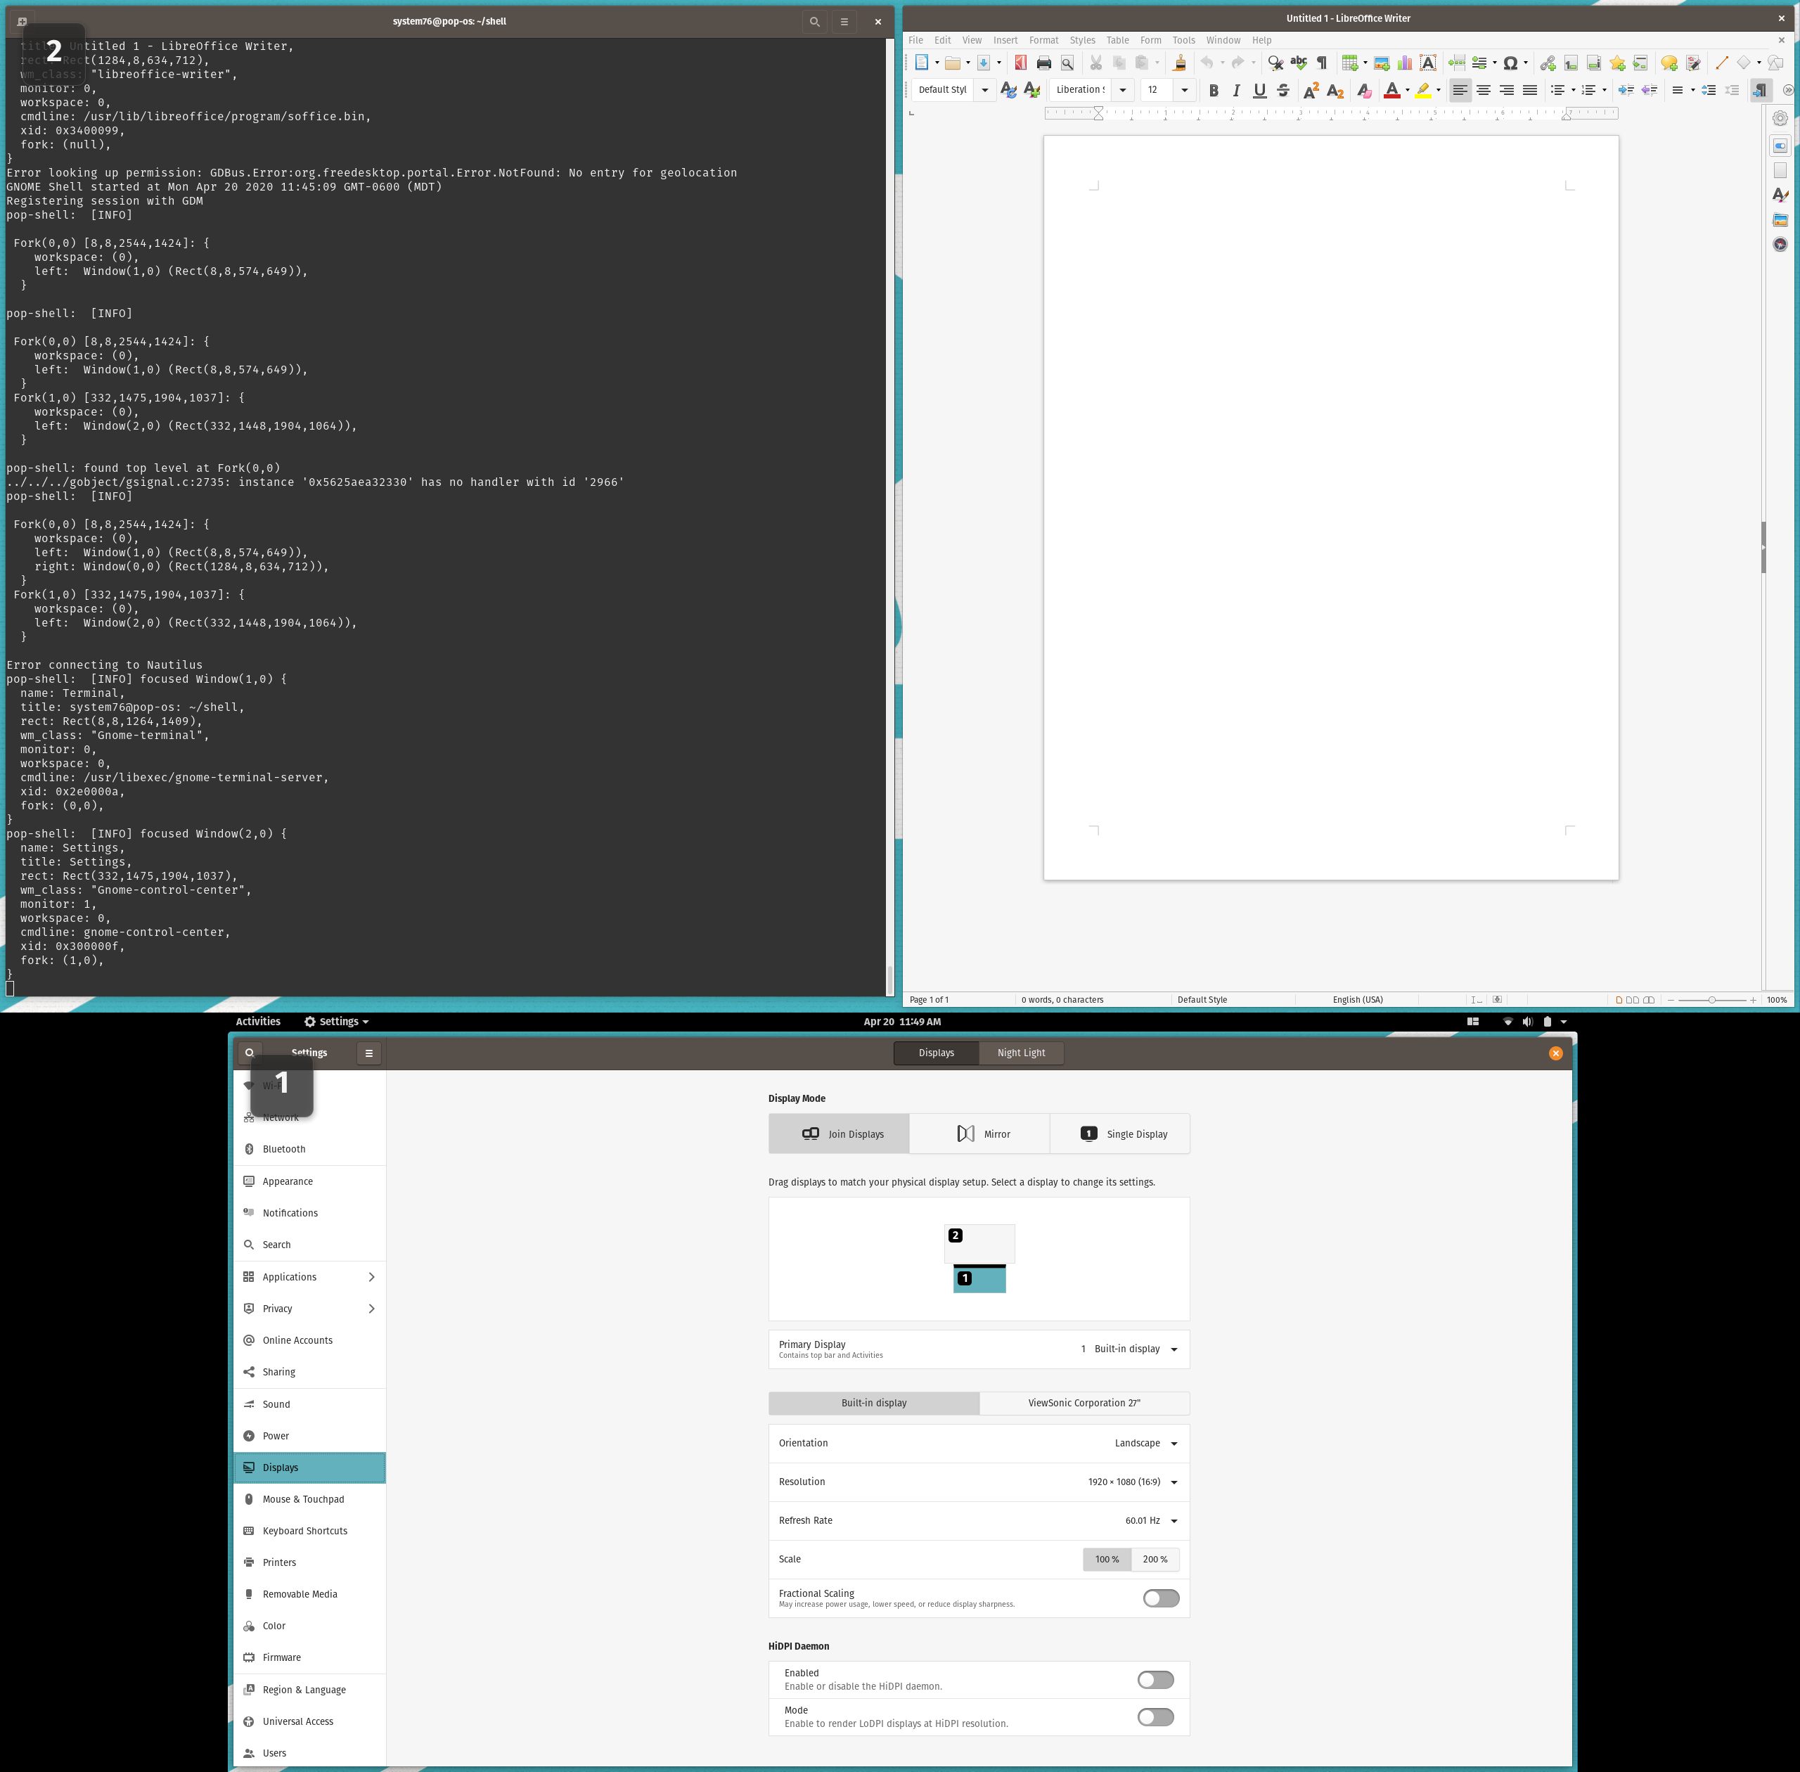Click Export as PDF icon in Writer

[1020, 63]
